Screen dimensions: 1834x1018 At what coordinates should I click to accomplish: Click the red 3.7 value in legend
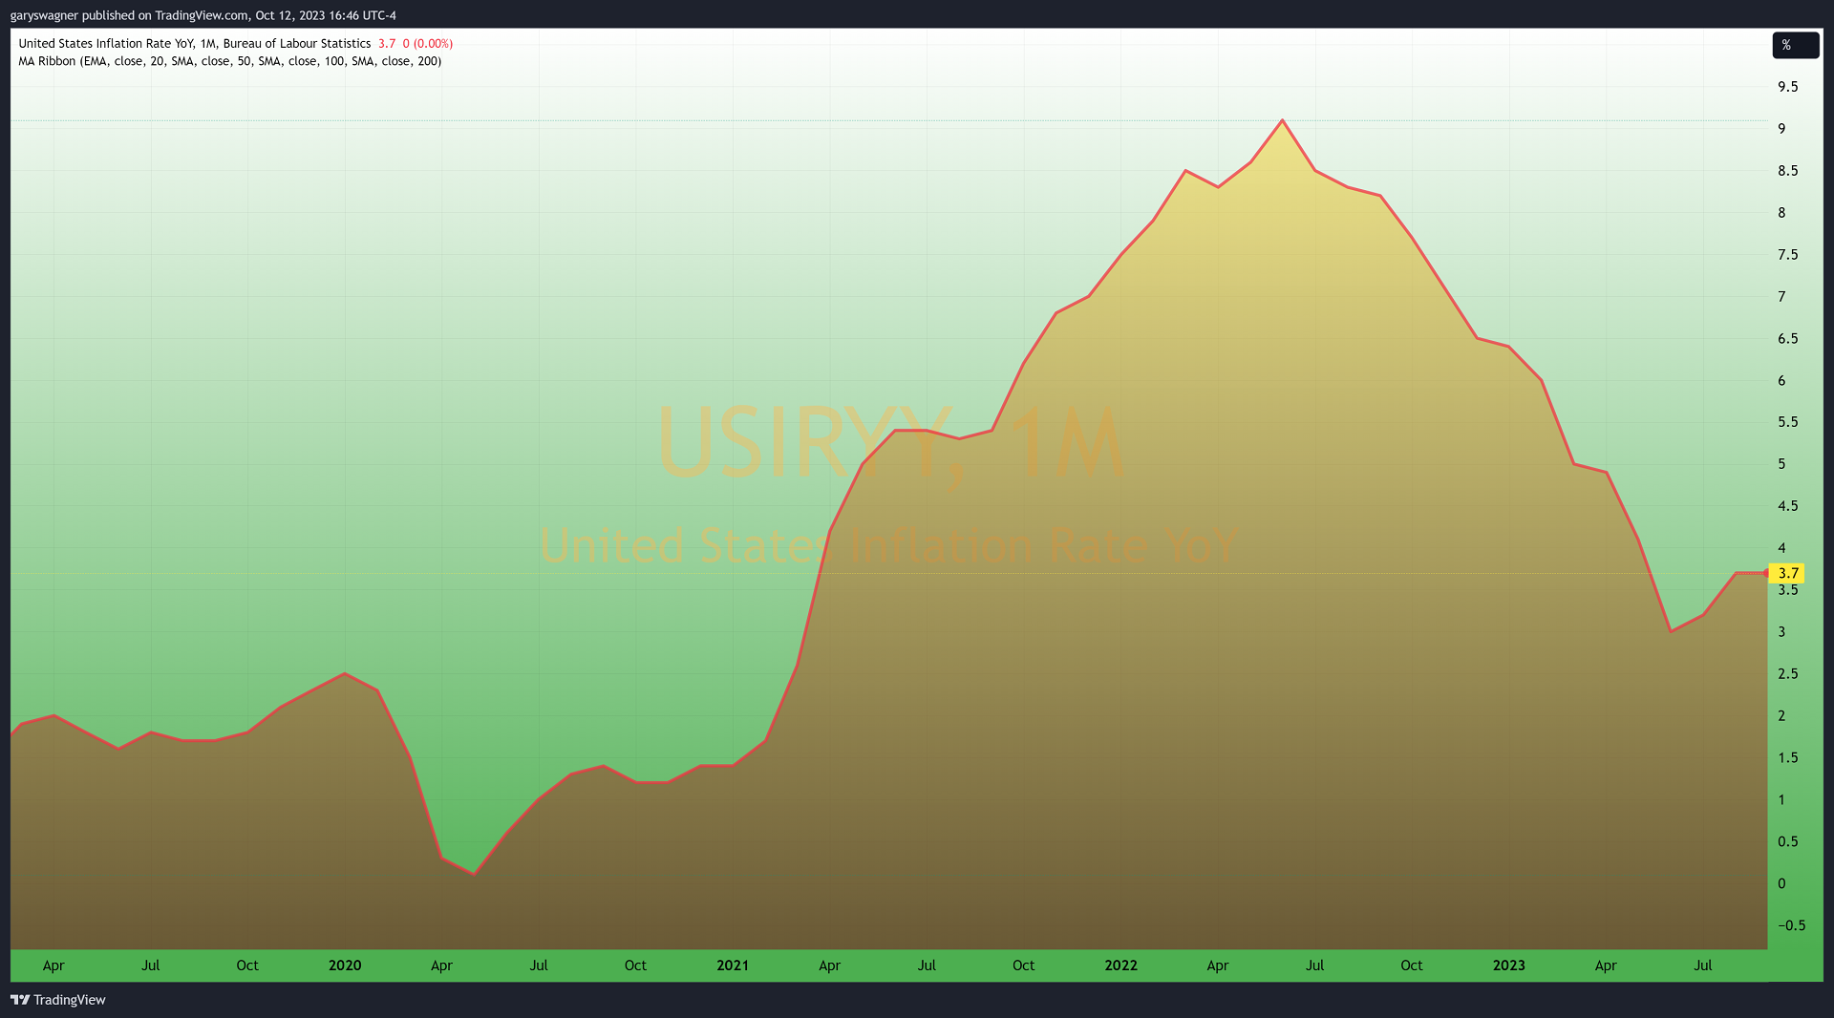point(386,43)
